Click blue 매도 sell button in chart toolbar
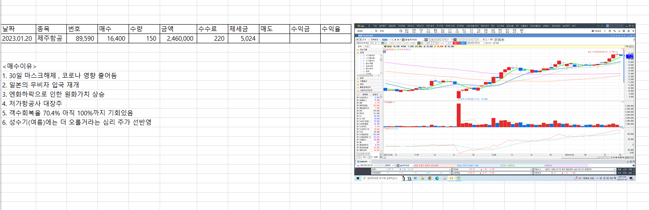Image resolution: width=649 pixels, height=210 pixels. pyautogui.click(x=463, y=43)
